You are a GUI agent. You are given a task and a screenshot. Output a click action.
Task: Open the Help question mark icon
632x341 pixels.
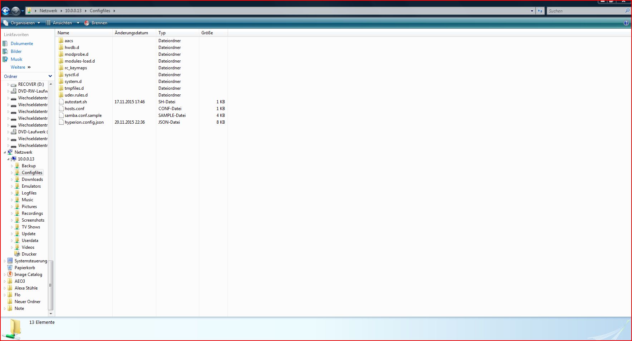(626, 23)
